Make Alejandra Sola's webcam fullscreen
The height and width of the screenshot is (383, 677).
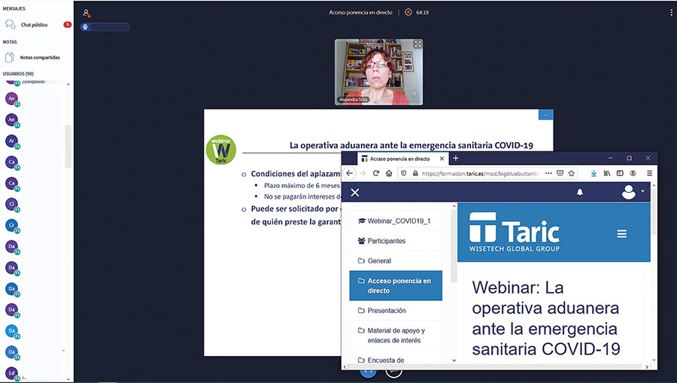(x=417, y=44)
